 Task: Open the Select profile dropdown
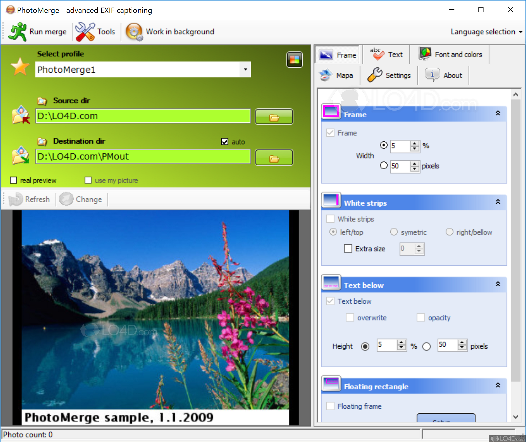pyautogui.click(x=245, y=69)
